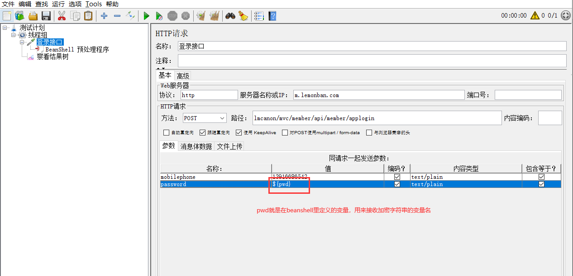Open the Tools menu

(93, 4)
